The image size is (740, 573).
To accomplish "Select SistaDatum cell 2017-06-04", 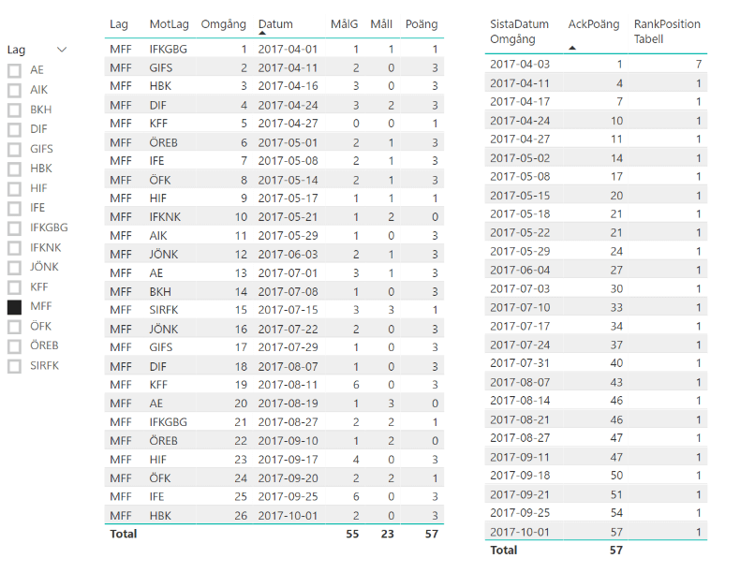I will pyautogui.click(x=520, y=271).
